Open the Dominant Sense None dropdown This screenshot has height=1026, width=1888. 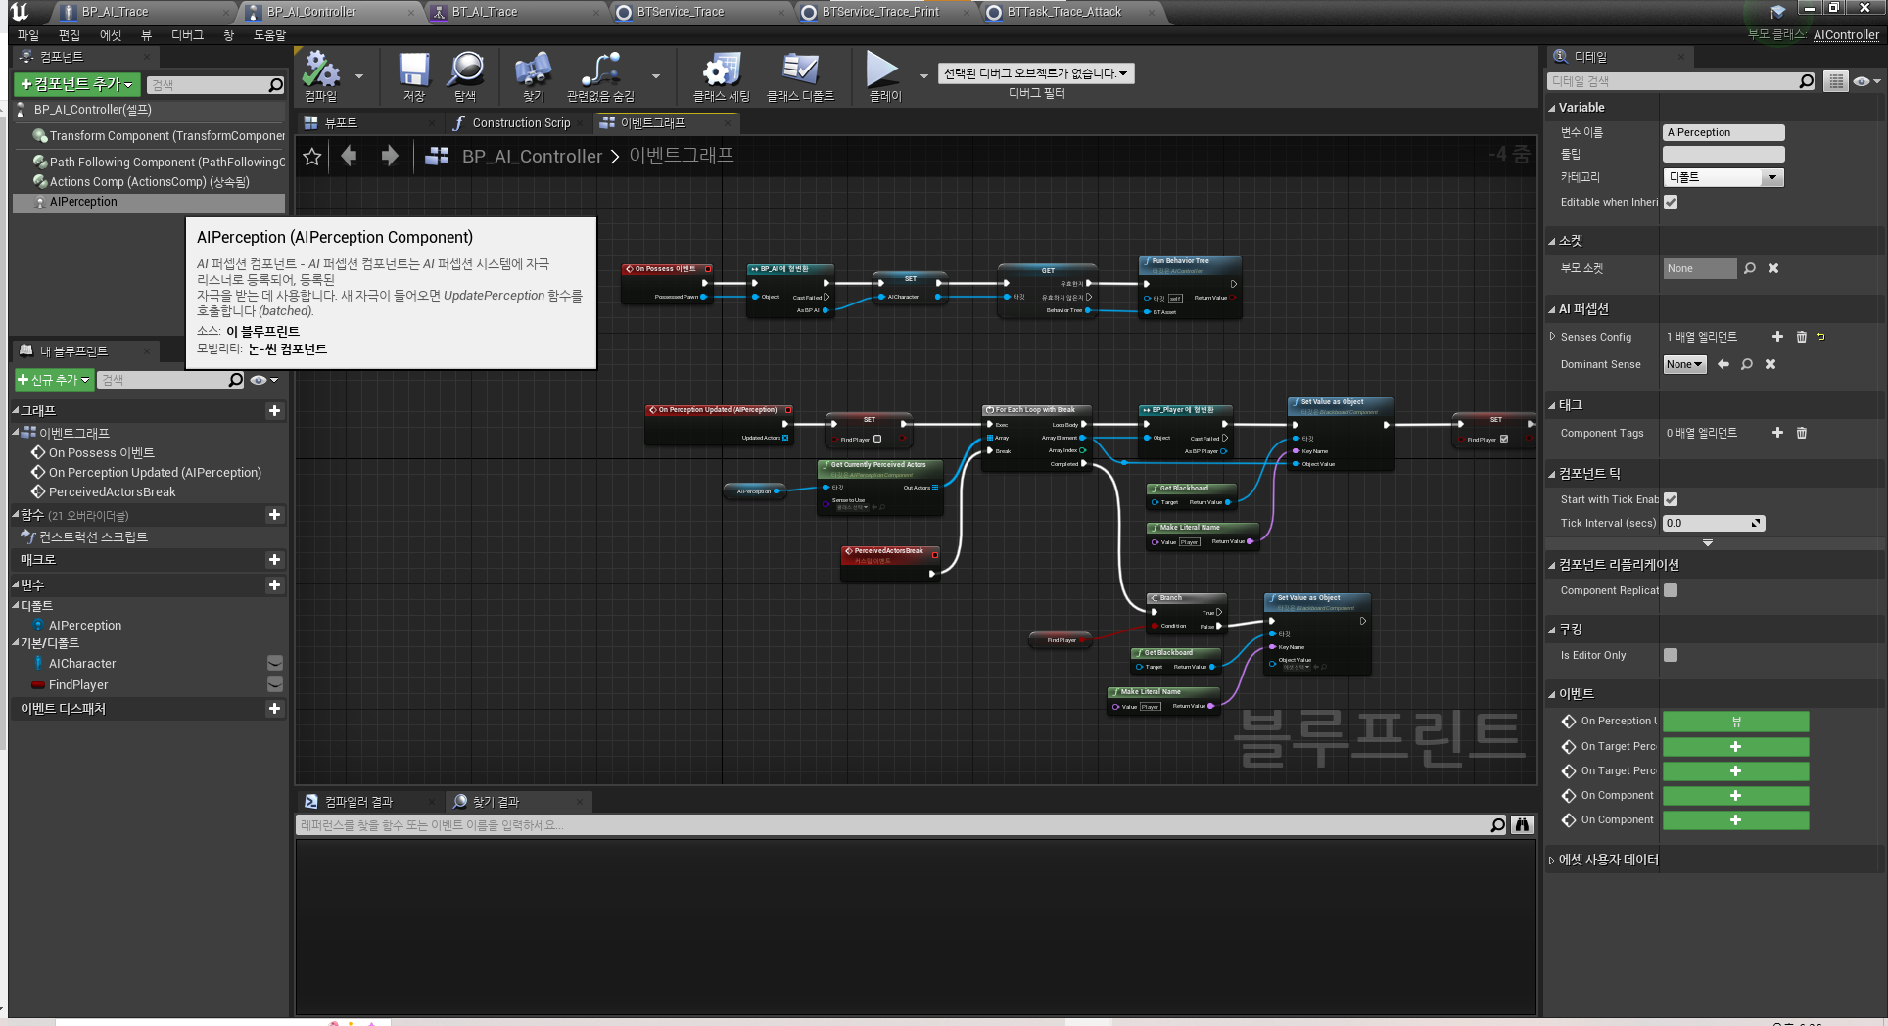[1684, 364]
